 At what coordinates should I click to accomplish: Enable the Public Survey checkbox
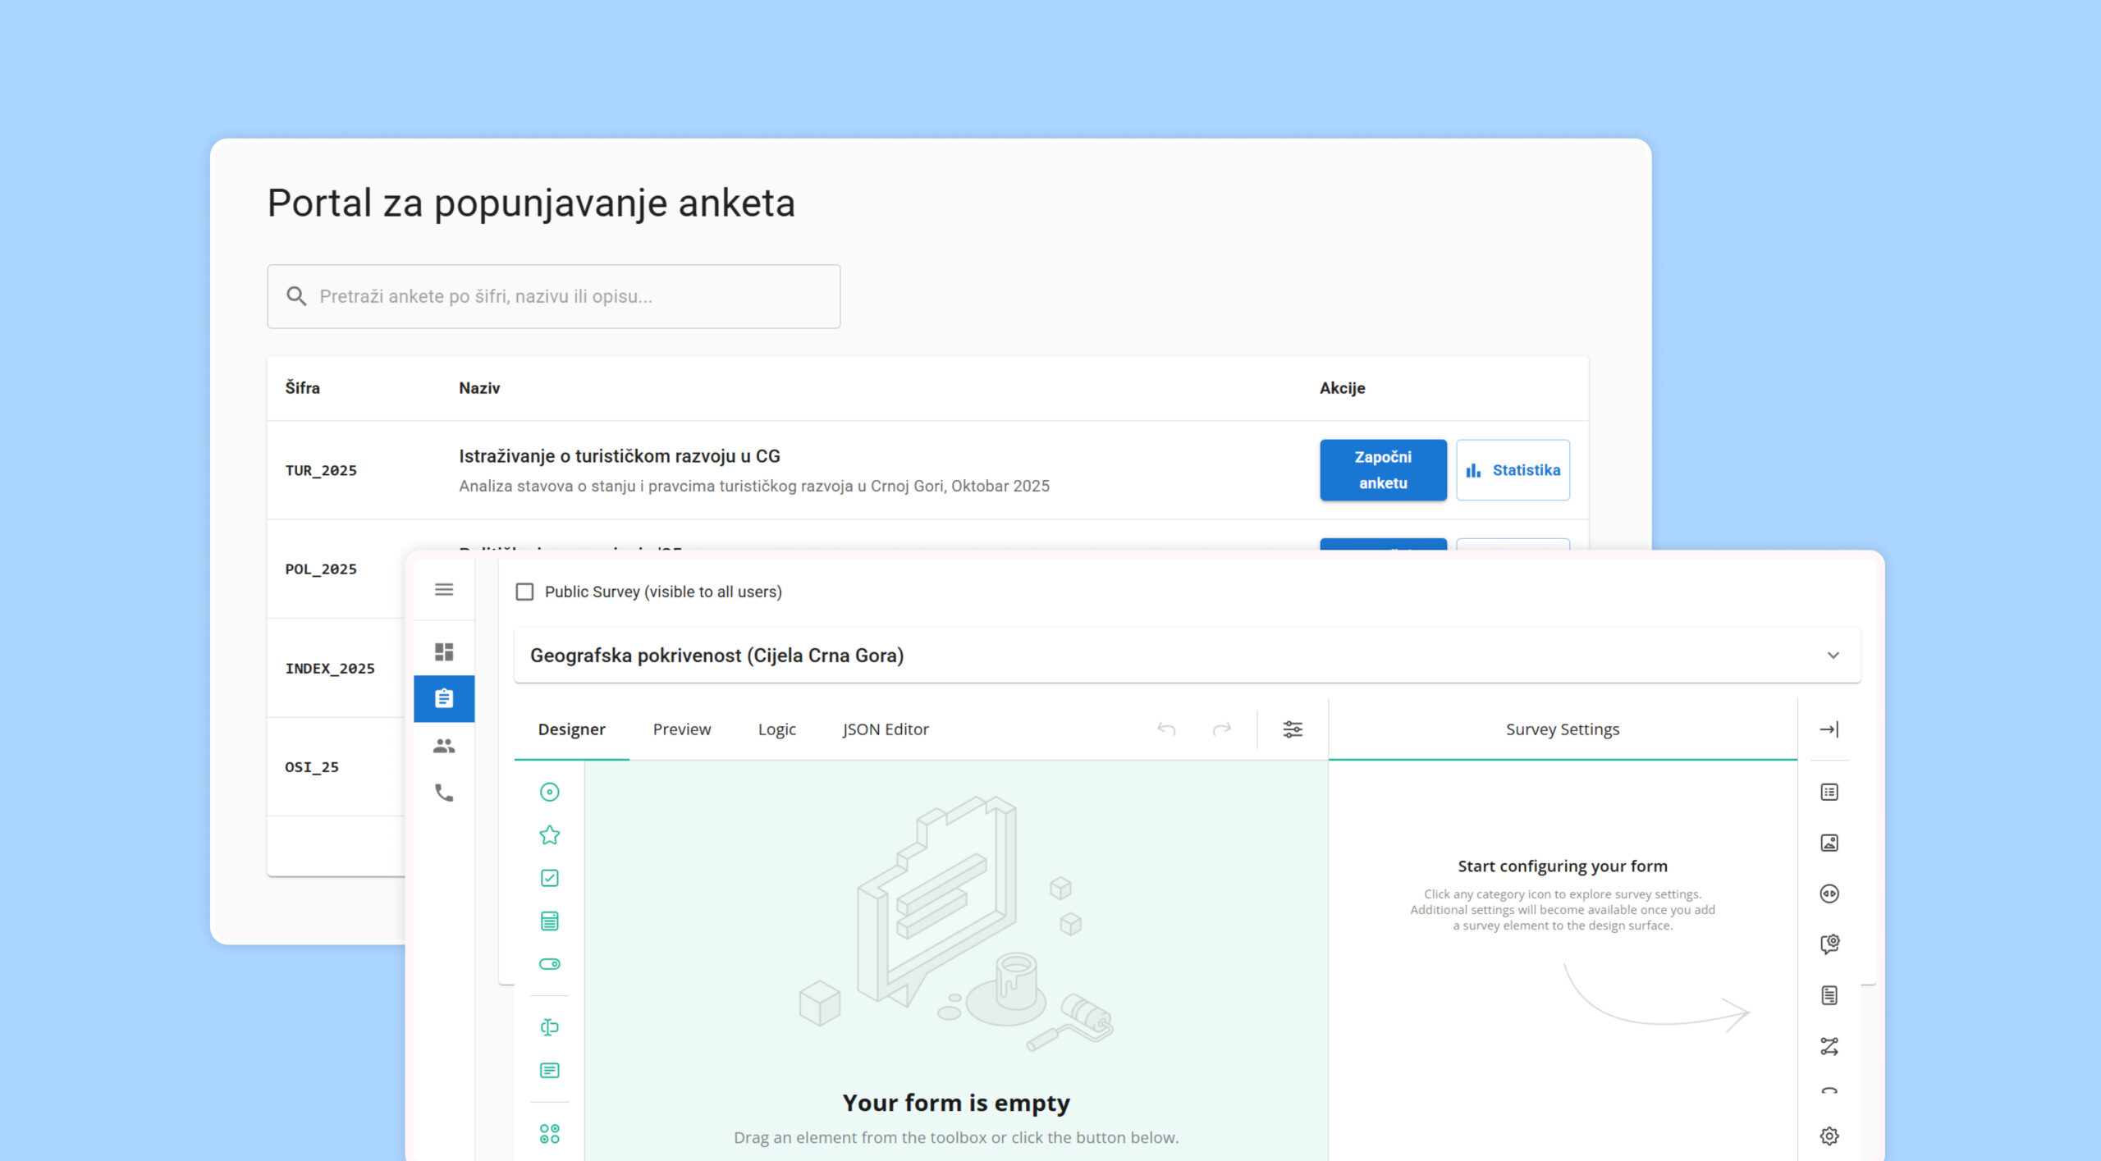coord(524,592)
